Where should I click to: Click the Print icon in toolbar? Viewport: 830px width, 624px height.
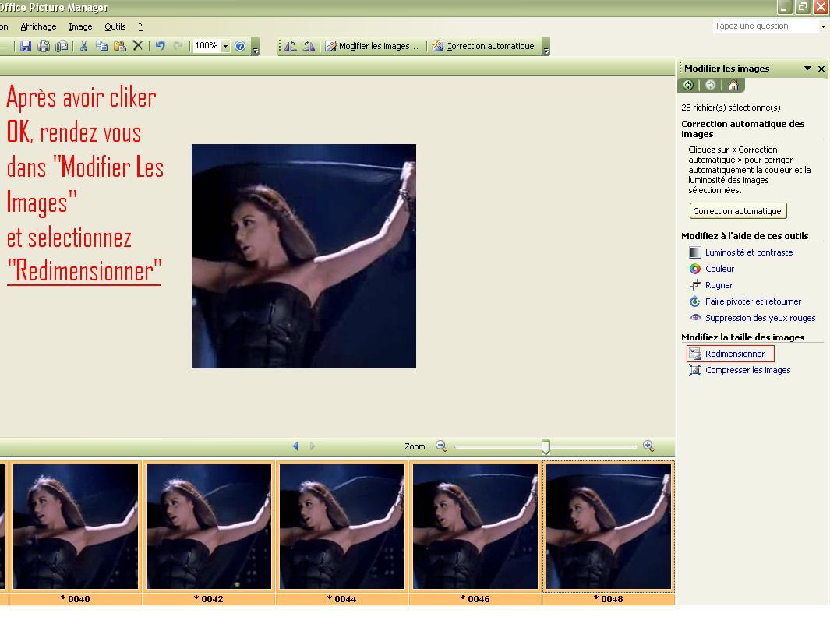coord(44,46)
